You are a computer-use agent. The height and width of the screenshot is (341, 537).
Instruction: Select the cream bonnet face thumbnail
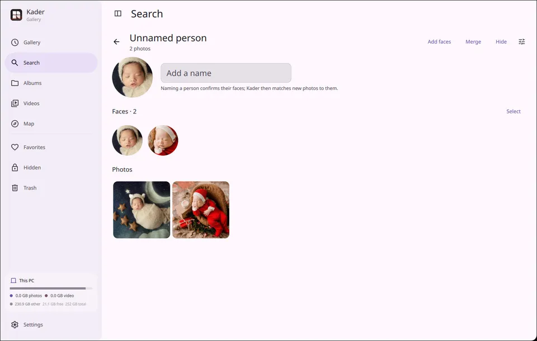(128, 140)
